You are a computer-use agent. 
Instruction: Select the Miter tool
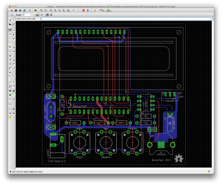point(14,64)
